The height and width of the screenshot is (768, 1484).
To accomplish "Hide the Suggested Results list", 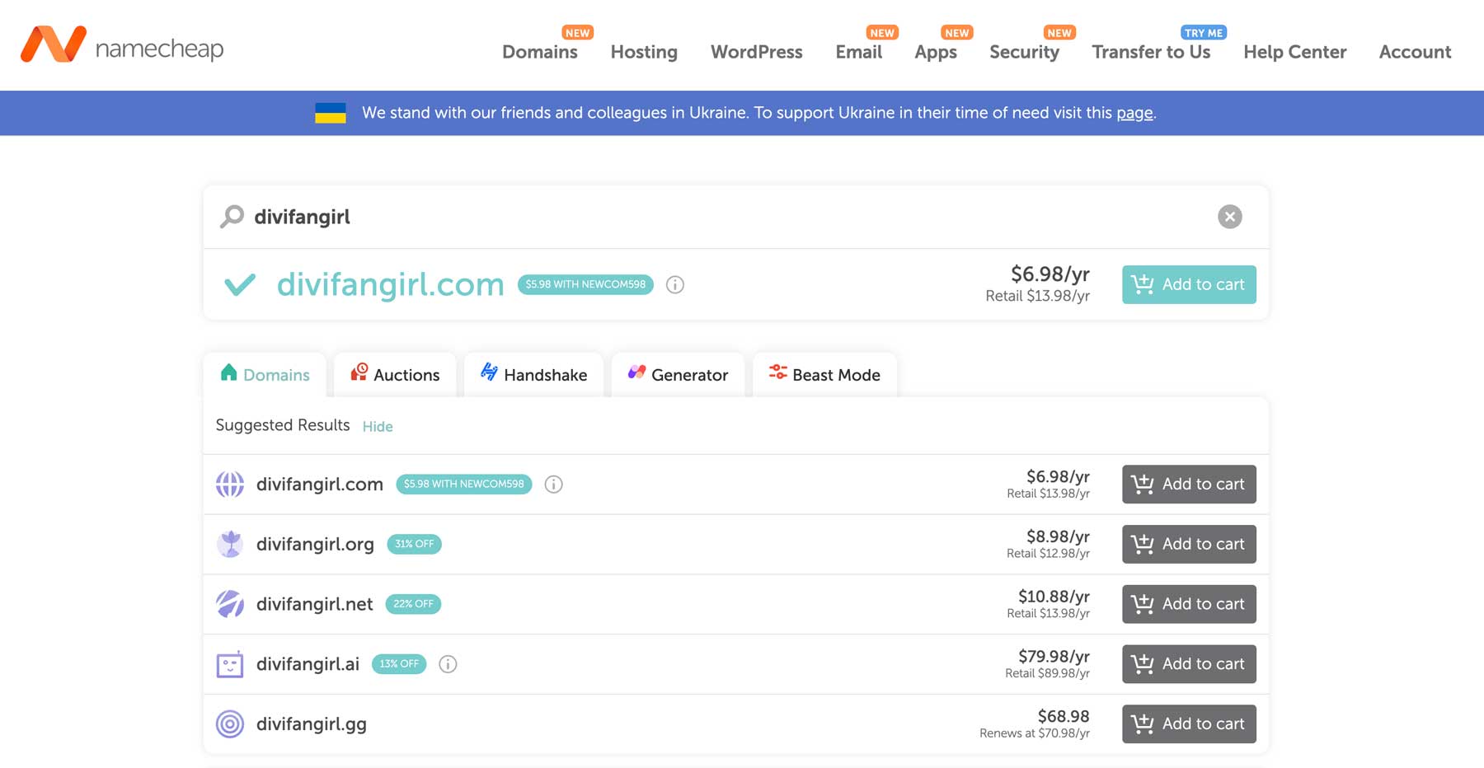I will point(378,426).
